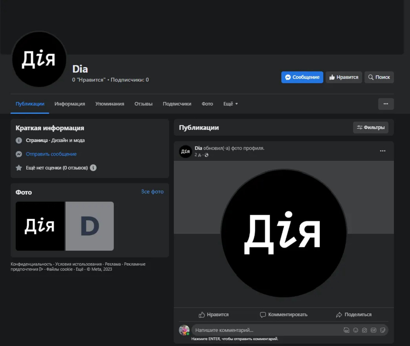Open the Отзывы tab
Viewport: 410px width, 346px height.
(143, 104)
